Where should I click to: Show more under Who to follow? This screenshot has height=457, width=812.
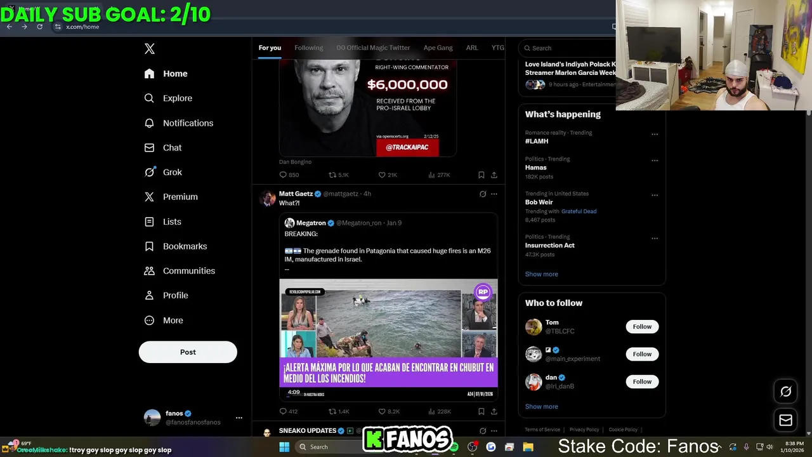tap(541, 407)
